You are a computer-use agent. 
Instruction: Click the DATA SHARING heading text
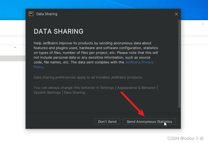click(x=58, y=31)
